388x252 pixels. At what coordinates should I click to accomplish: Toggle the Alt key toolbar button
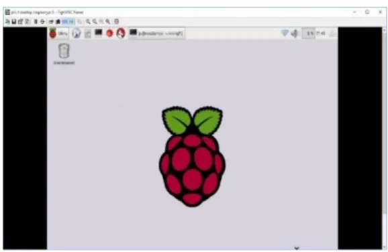click(71, 21)
